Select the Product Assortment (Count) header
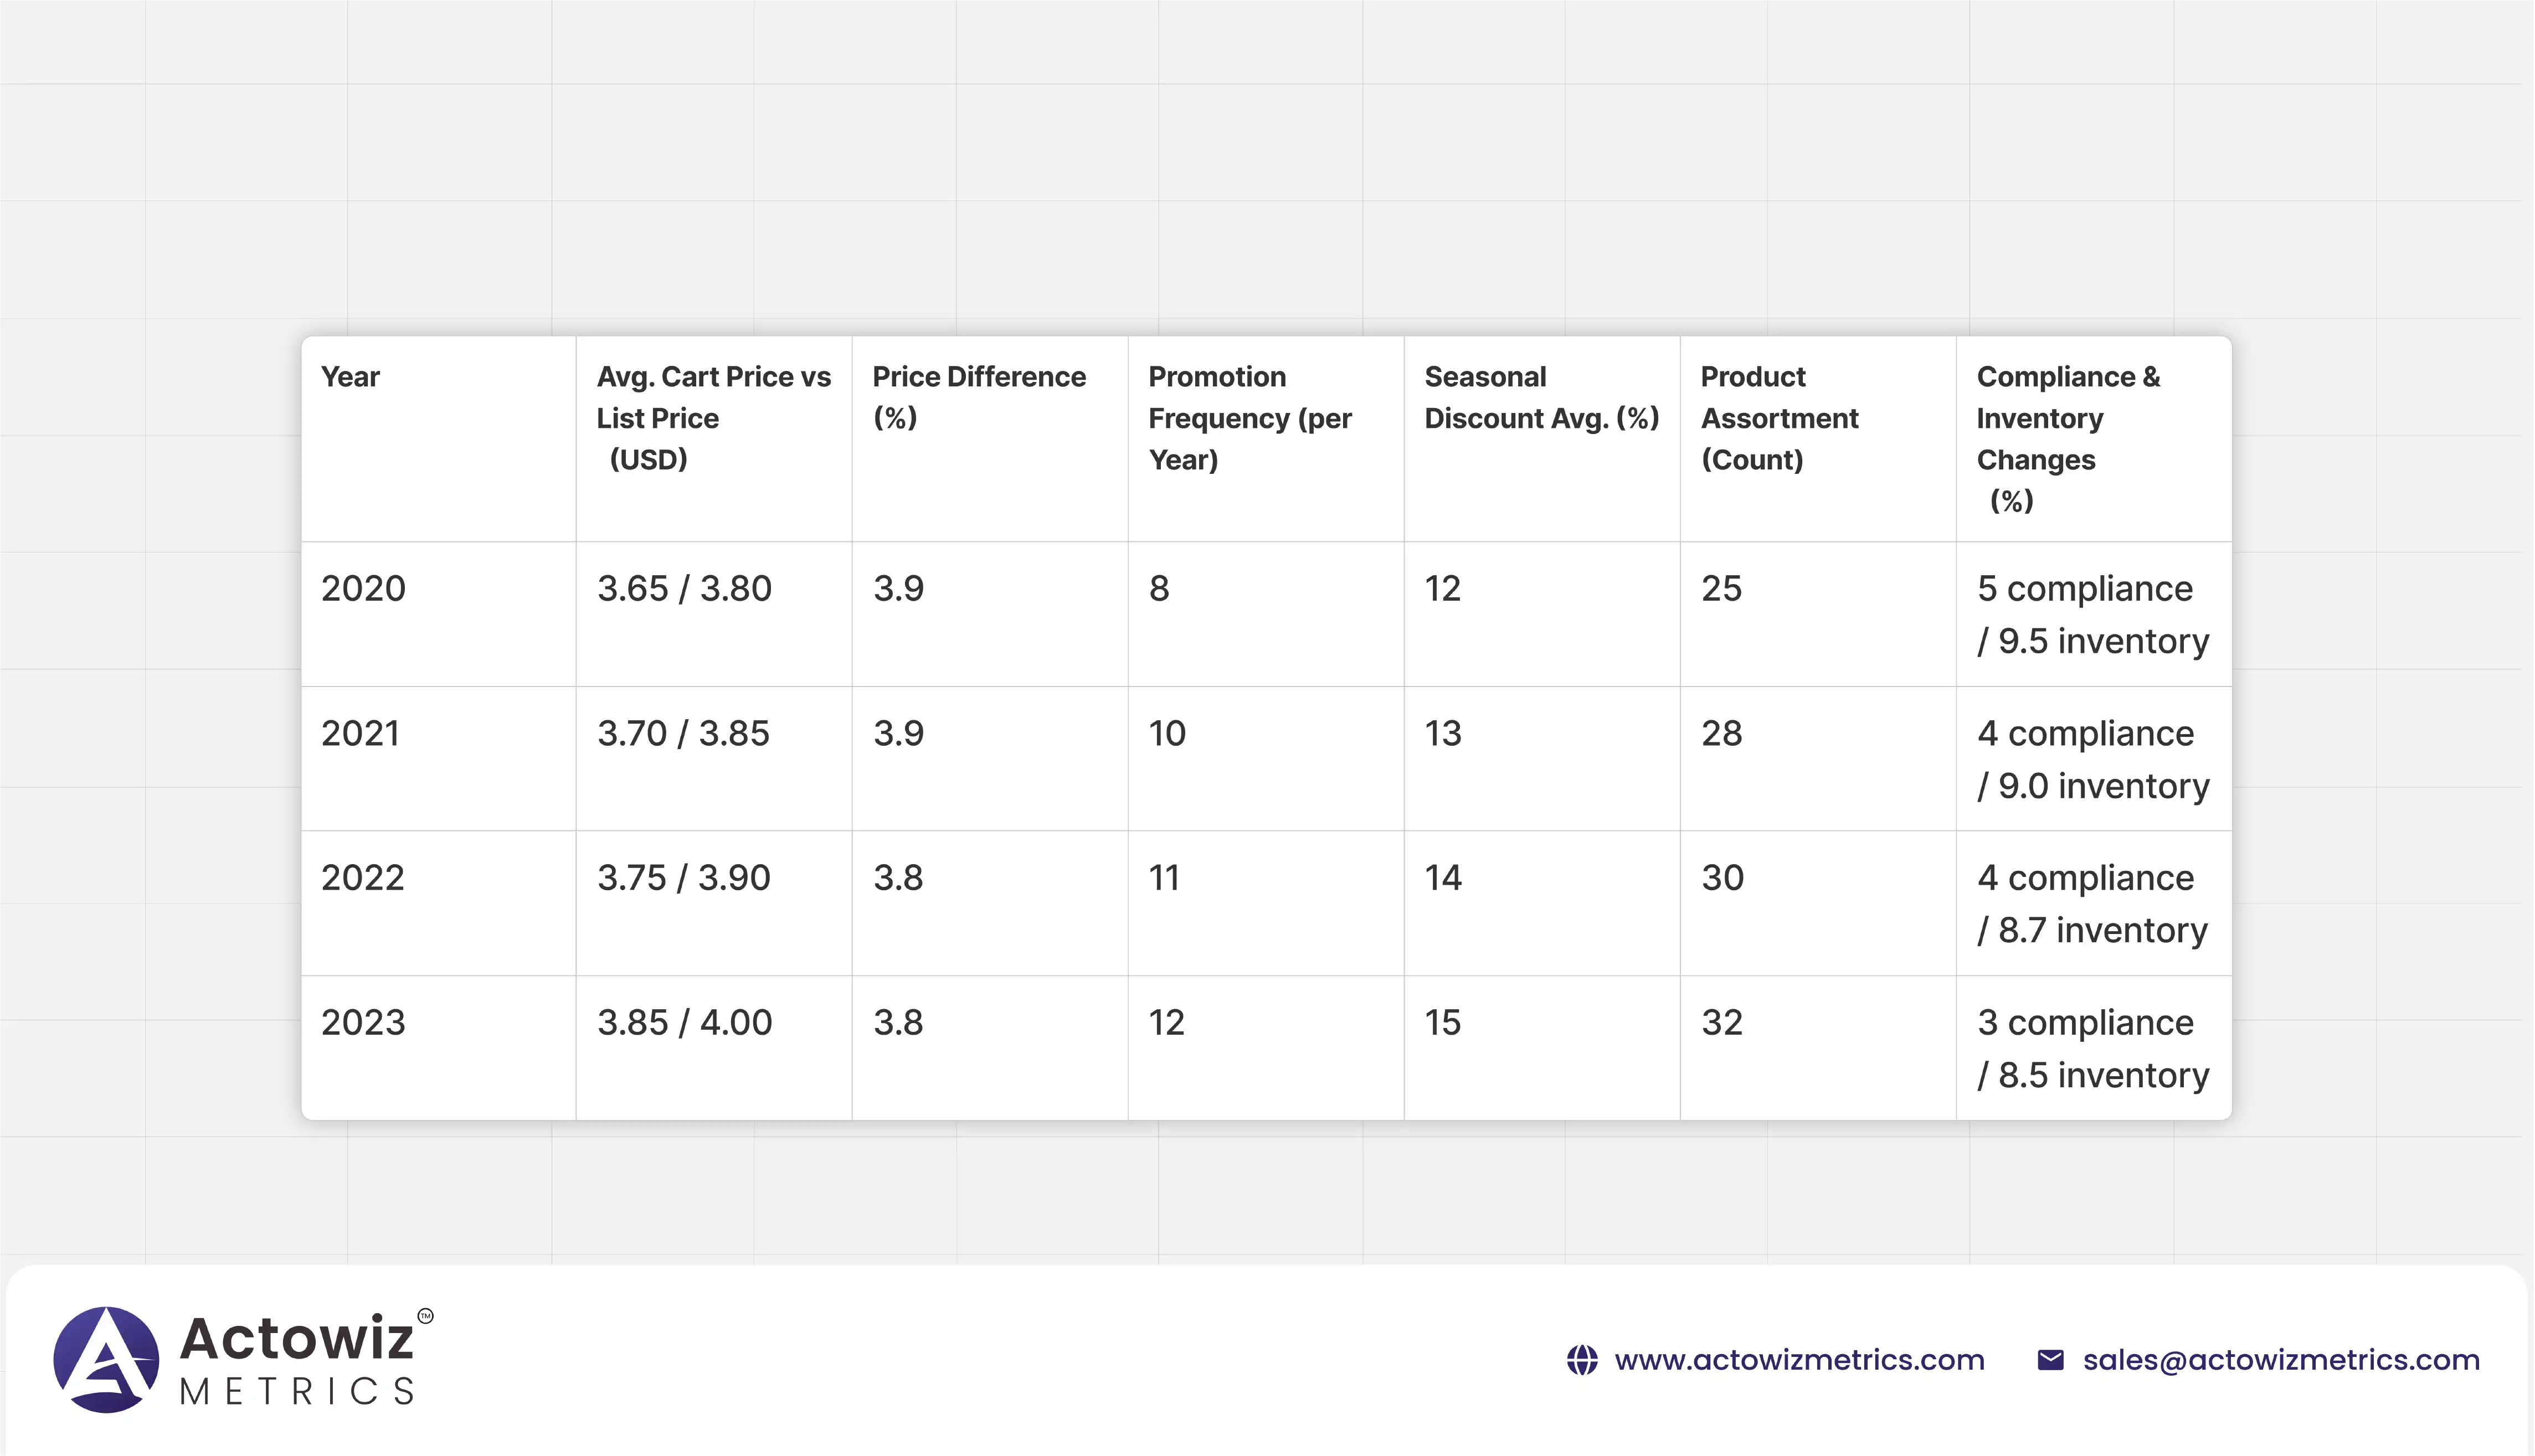 click(1778, 418)
